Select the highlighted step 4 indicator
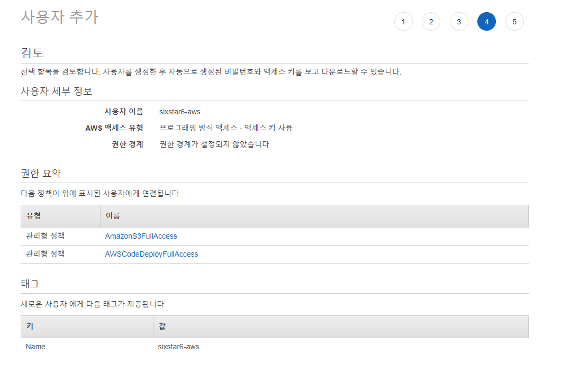 coord(486,22)
